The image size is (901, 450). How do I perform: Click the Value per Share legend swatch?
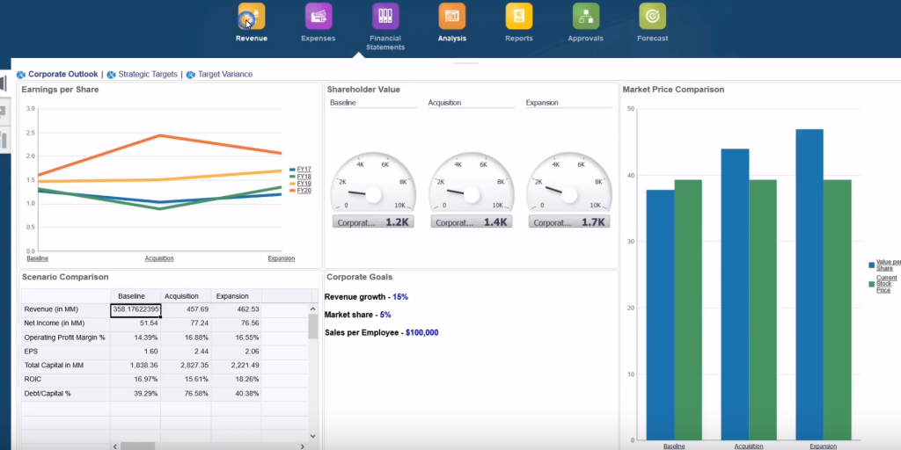pos(872,265)
